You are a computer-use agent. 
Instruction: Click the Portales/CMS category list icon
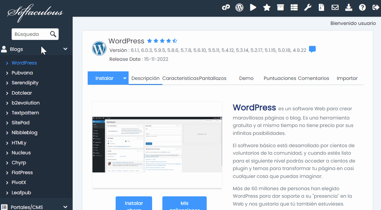[4, 207]
